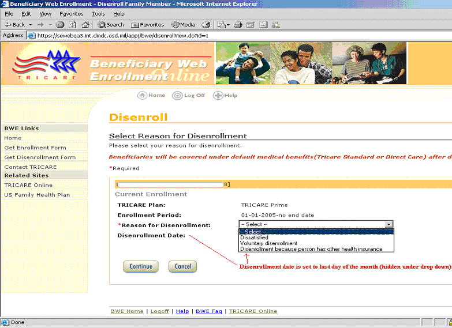This screenshot has width=452, height=328.
Task: Open the History toolbar icon
Action: point(206,25)
